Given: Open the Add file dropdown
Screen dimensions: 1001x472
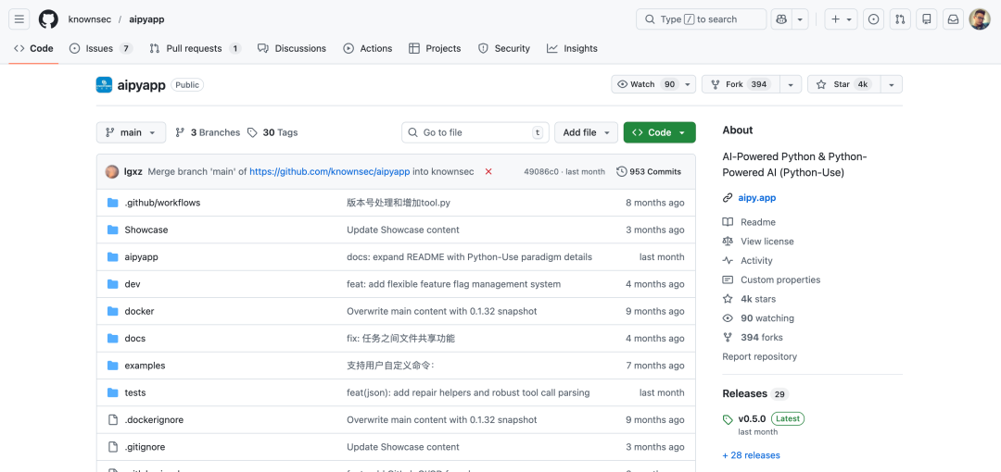Looking at the screenshot, I should coord(586,132).
